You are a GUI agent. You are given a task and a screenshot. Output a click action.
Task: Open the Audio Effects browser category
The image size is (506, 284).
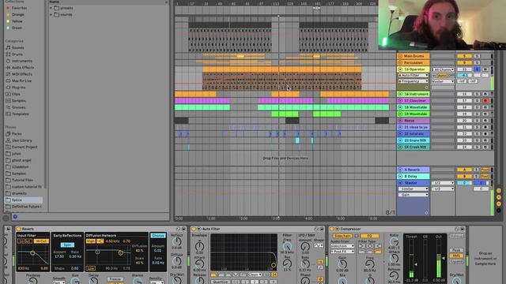23,68
